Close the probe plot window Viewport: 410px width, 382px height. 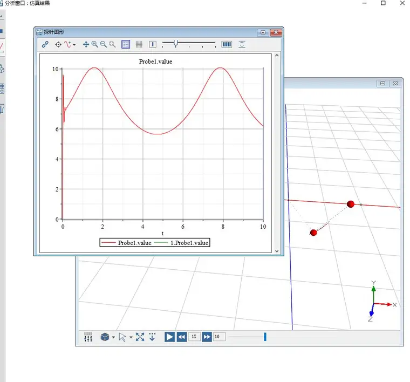click(276, 32)
